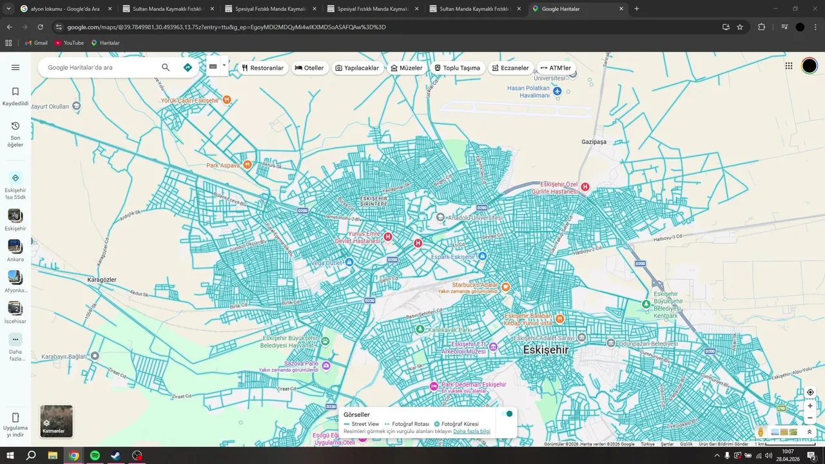Click the Şartlar footer link

(x=667, y=444)
